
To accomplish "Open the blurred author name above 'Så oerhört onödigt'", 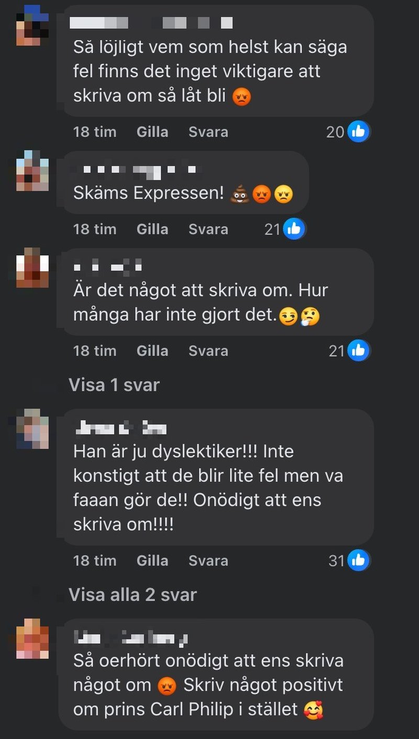I will [131, 638].
